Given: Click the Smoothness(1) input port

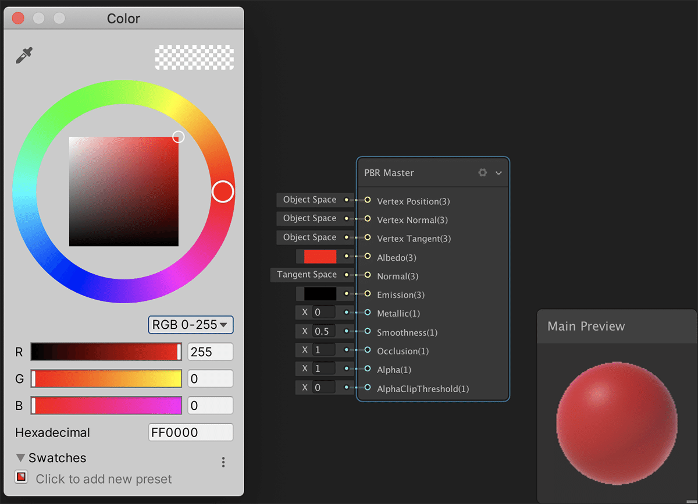Looking at the screenshot, I should (x=368, y=331).
